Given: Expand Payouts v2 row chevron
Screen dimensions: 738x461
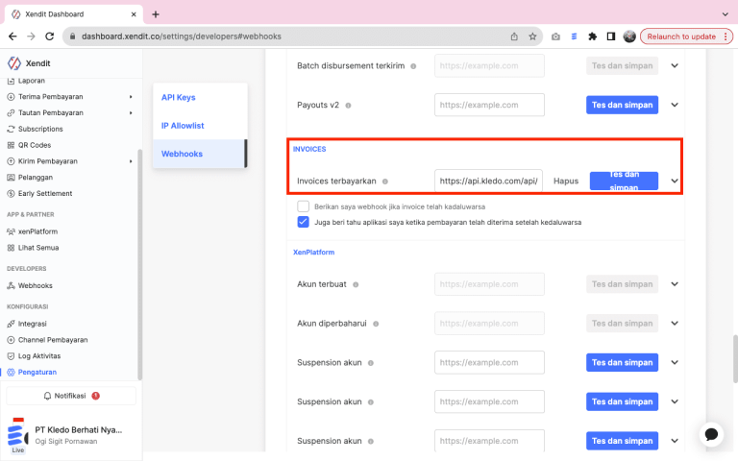Looking at the screenshot, I should coord(675,105).
